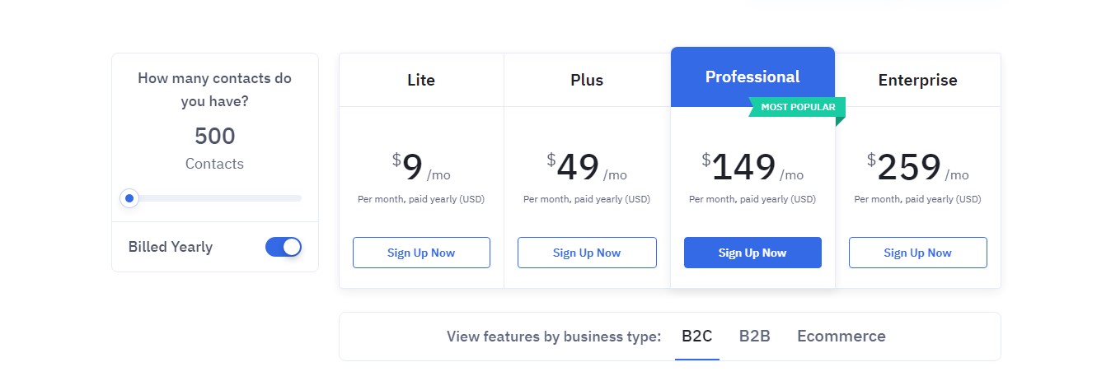Open the Ecommerce features tab
Viewport: 1111px width, 390px height.
click(841, 337)
